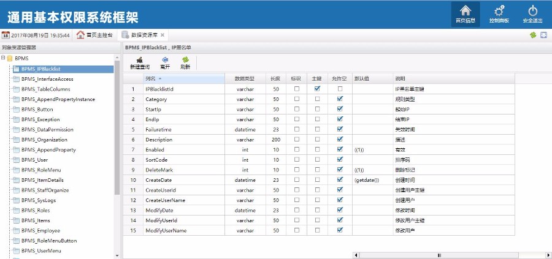Screen dimensions: 552x259
Task: Switch to the home console tab
Action: pyautogui.click(x=94, y=35)
